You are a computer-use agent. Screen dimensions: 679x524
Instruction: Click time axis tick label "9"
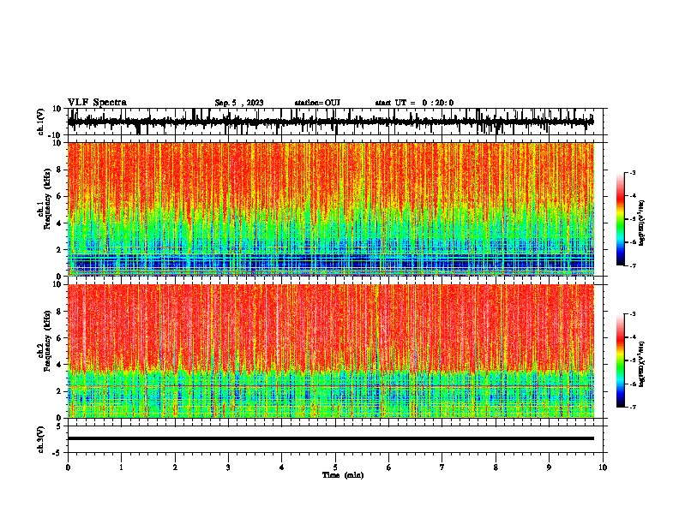(549, 467)
